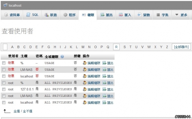Select checkbox for root 127.0.0.1 user

tap(4, 89)
